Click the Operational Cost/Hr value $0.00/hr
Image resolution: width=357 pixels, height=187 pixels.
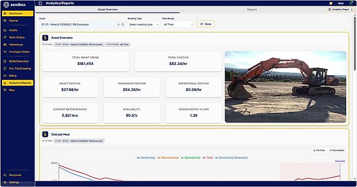click(193, 90)
